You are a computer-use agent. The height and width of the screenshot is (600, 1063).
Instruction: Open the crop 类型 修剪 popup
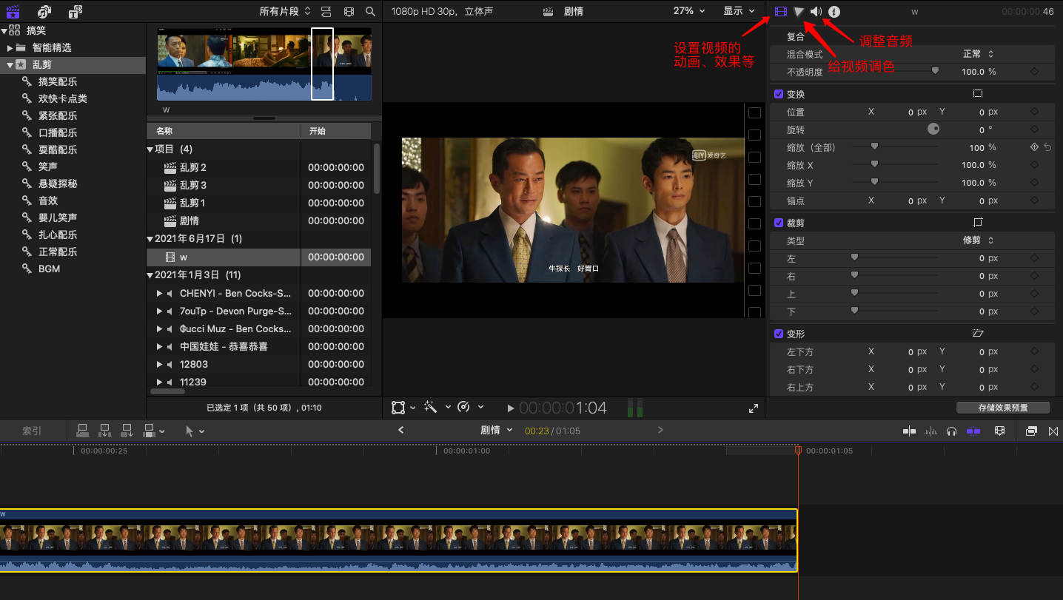coord(978,240)
